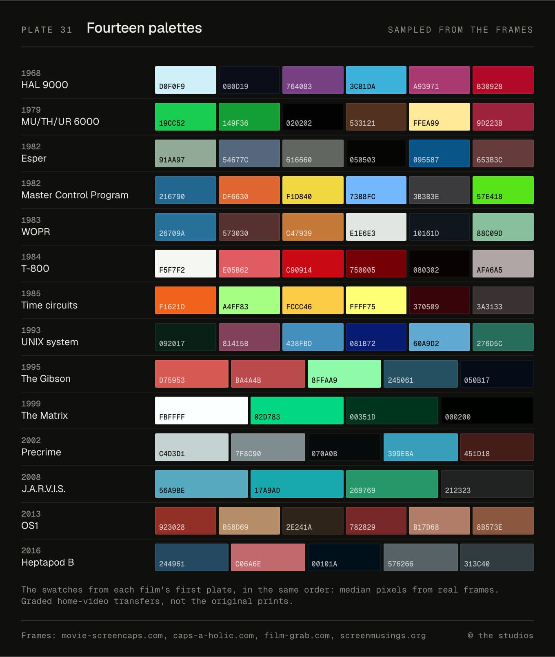This screenshot has width=555, height=657.
Task: Click the DF6630 orange swatch
Action: tap(249, 190)
